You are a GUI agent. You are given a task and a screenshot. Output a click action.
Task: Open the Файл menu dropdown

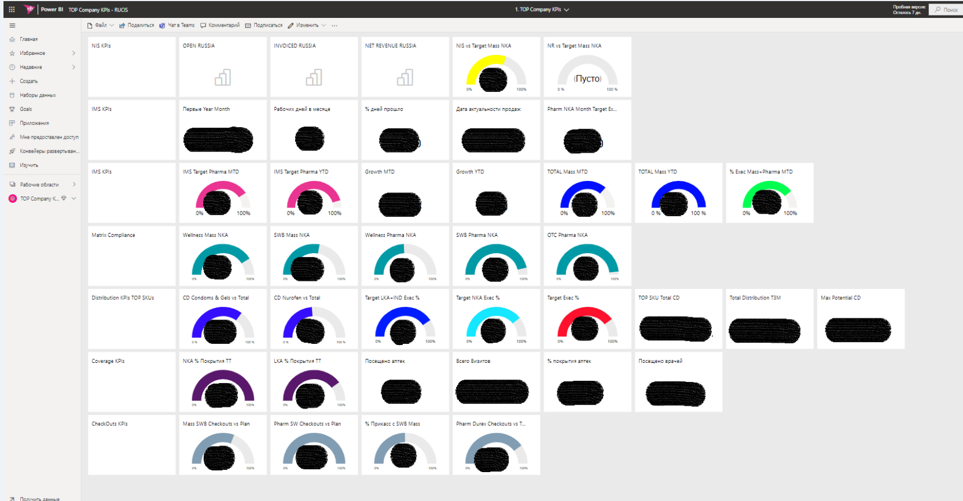[100, 25]
